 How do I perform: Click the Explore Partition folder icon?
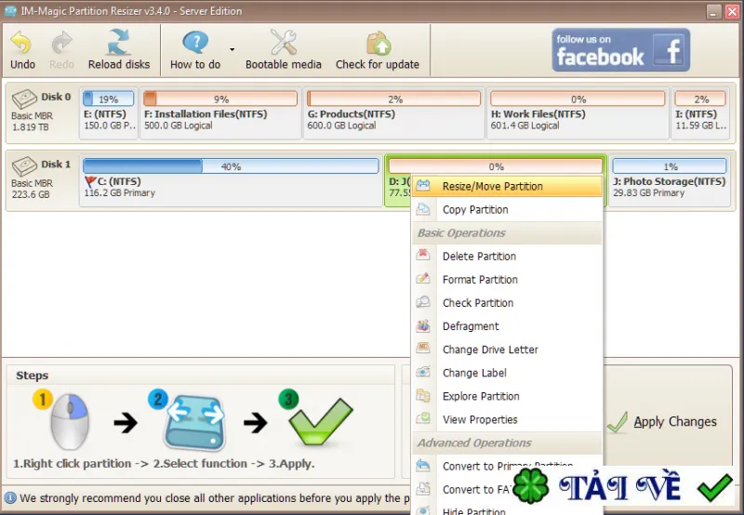423,395
